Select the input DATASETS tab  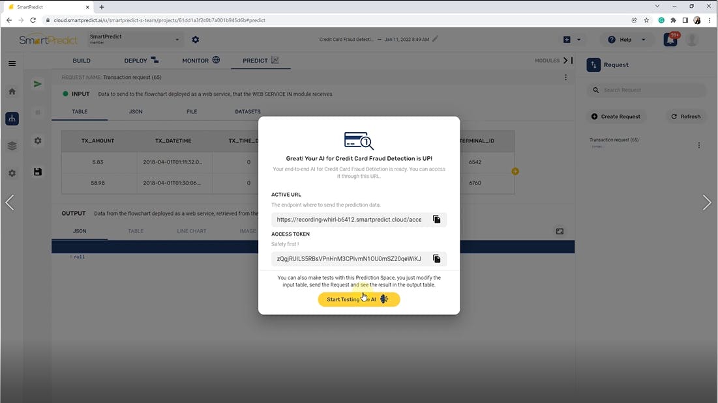click(248, 111)
